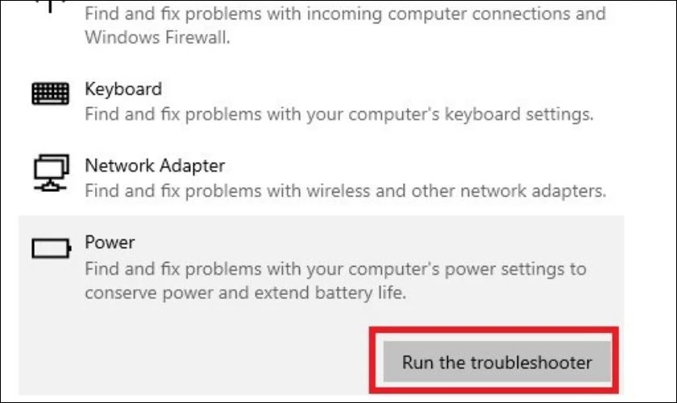Screen dimensions: 677x403
Task: Click the computer's power settings description line
Action: click(335, 268)
